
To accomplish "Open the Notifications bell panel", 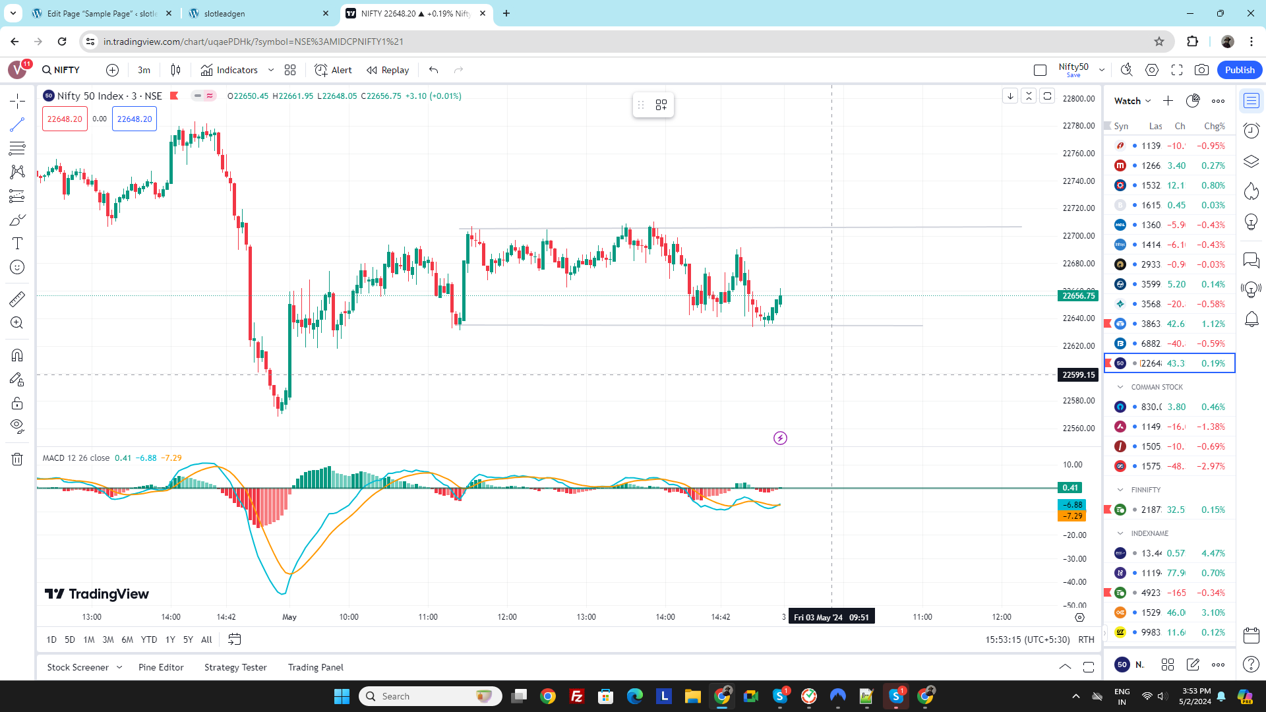I will (1251, 320).
